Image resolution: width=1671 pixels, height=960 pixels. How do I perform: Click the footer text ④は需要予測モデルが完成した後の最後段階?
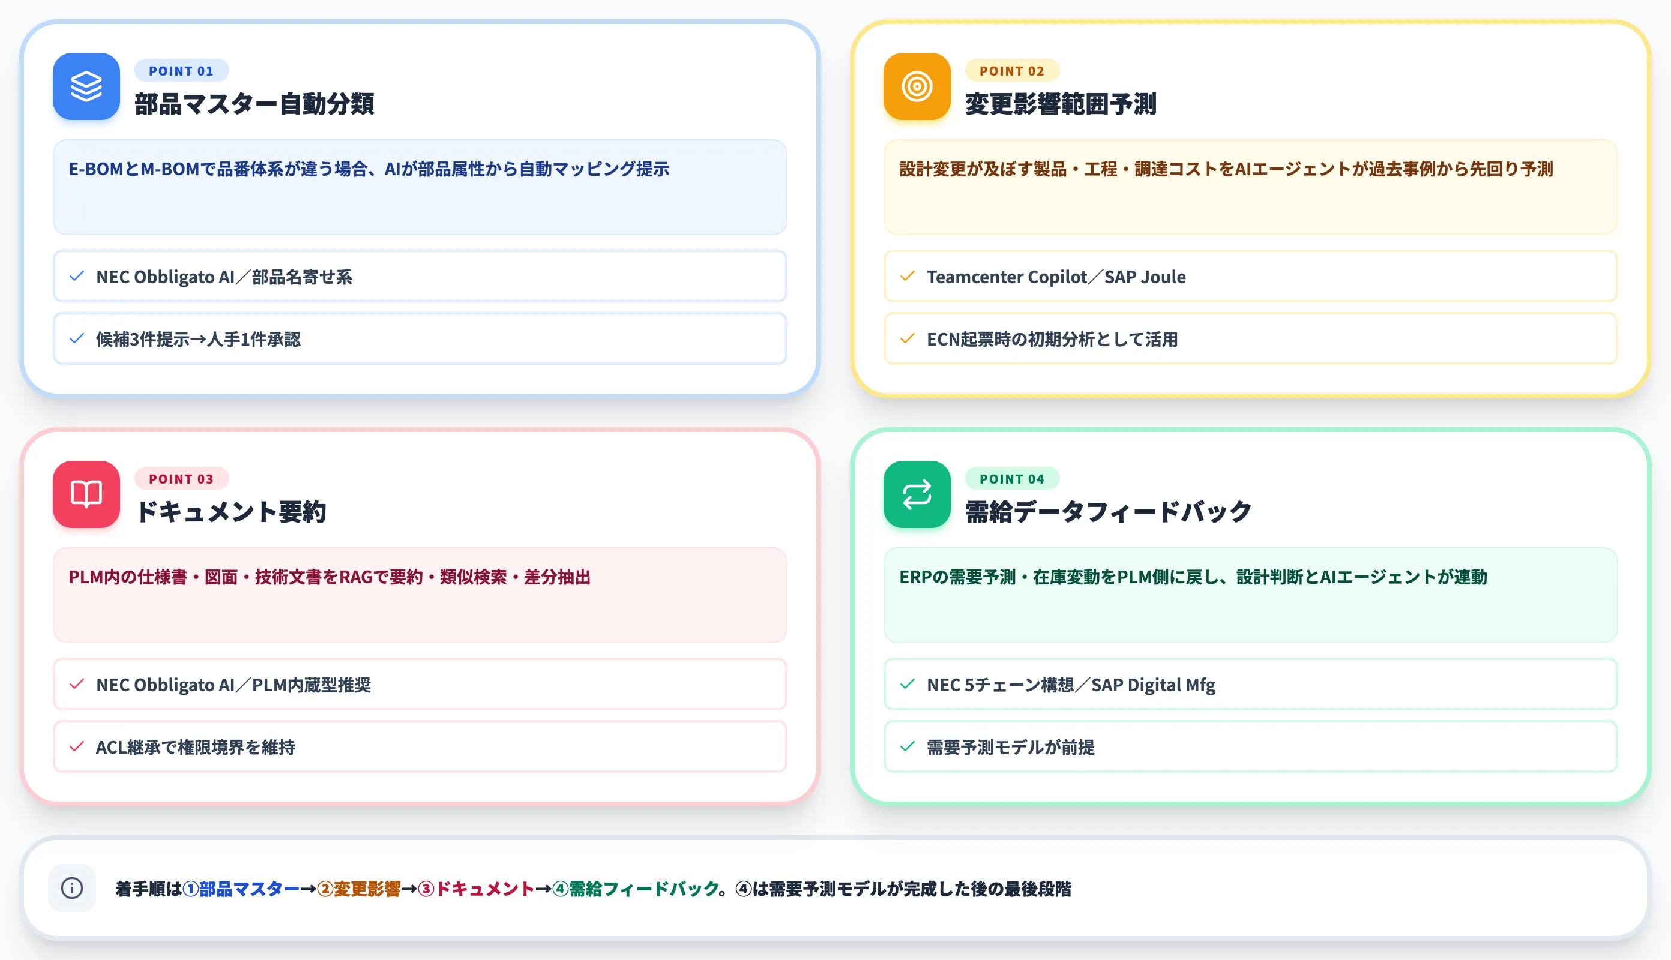pyautogui.click(x=903, y=889)
